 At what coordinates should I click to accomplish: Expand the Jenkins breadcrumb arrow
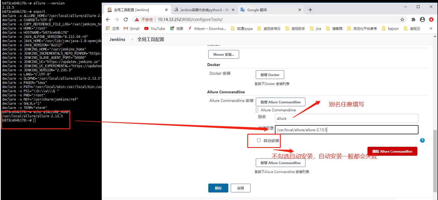coord(132,40)
